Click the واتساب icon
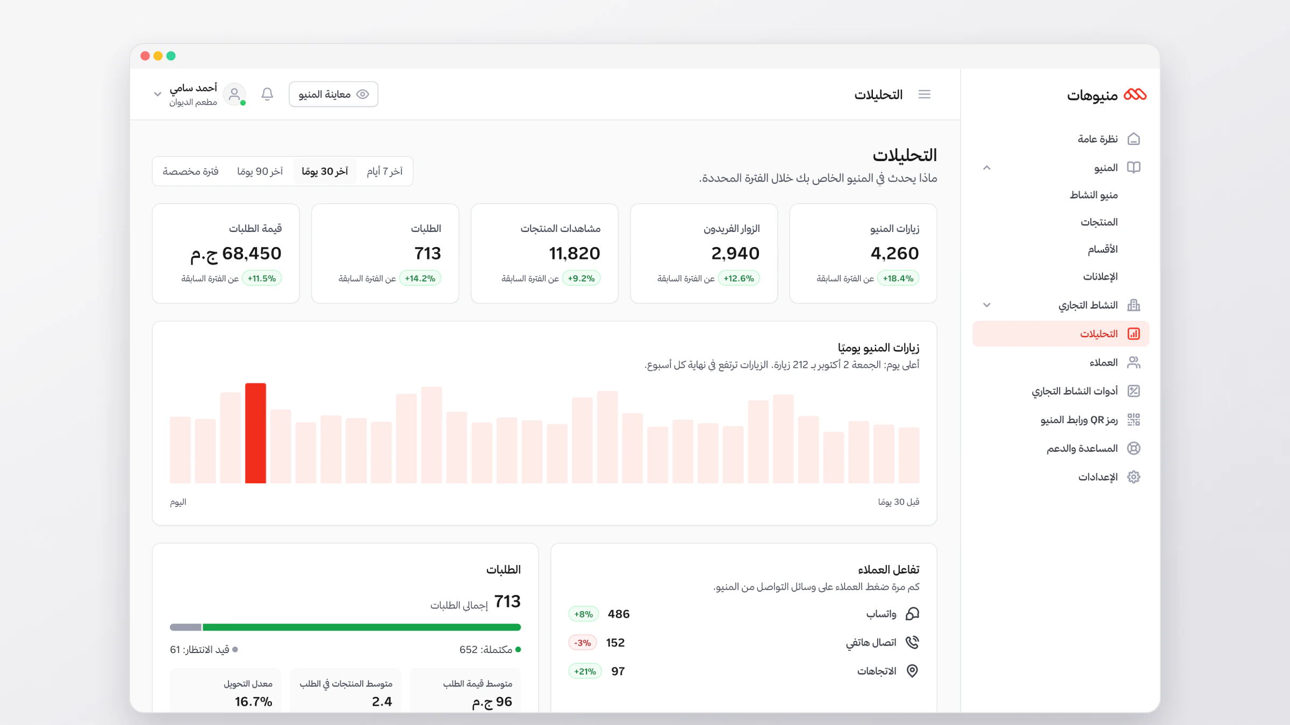Viewport: 1290px width, 725px height. pyautogui.click(x=912, y=614)
